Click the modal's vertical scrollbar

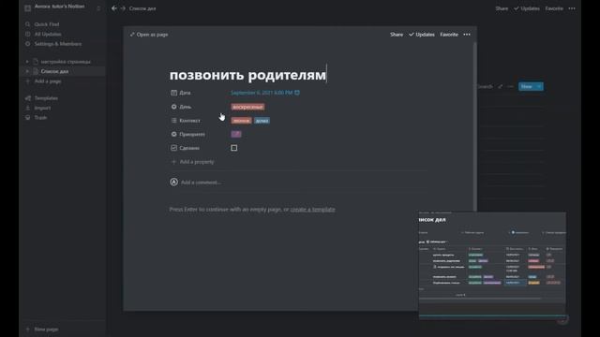475,126
